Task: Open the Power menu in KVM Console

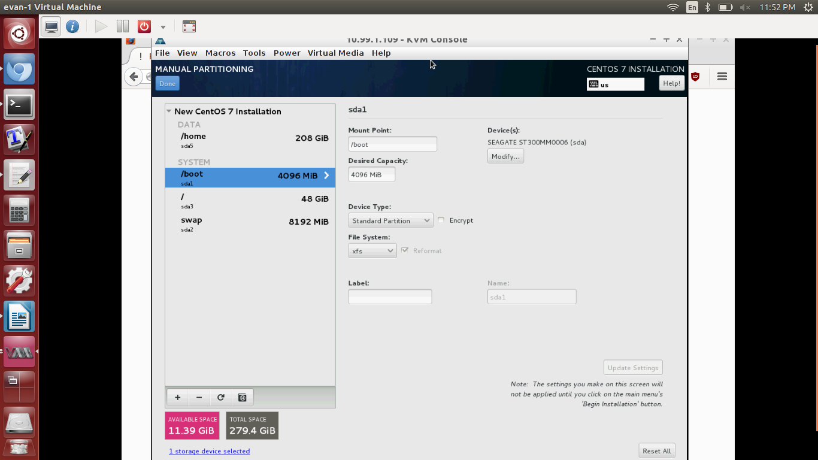Action: click(x=287, y=53)
